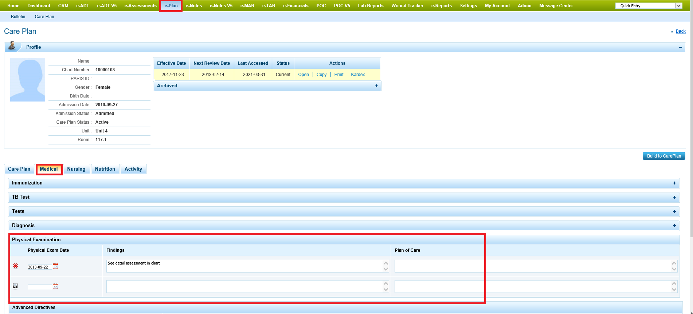Click the Open link for the current care plan
This screenshot has width=693, height=314.
click(303, 75)
